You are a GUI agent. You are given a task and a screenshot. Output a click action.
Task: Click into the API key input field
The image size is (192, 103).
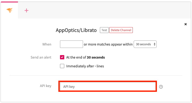tap(108, 86)
